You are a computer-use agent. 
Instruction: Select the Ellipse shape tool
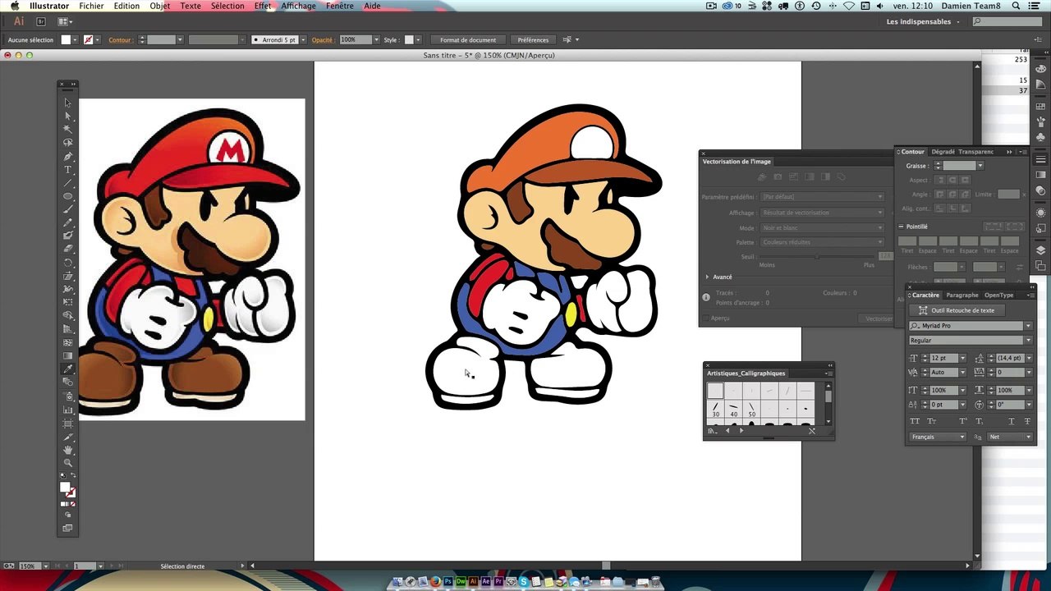(x=68, y=196)
